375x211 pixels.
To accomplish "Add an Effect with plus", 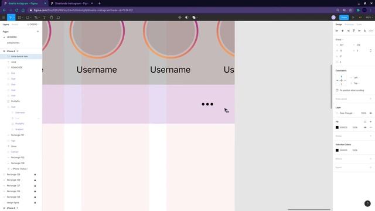I will pyautogui.click(x=371, y=159).
